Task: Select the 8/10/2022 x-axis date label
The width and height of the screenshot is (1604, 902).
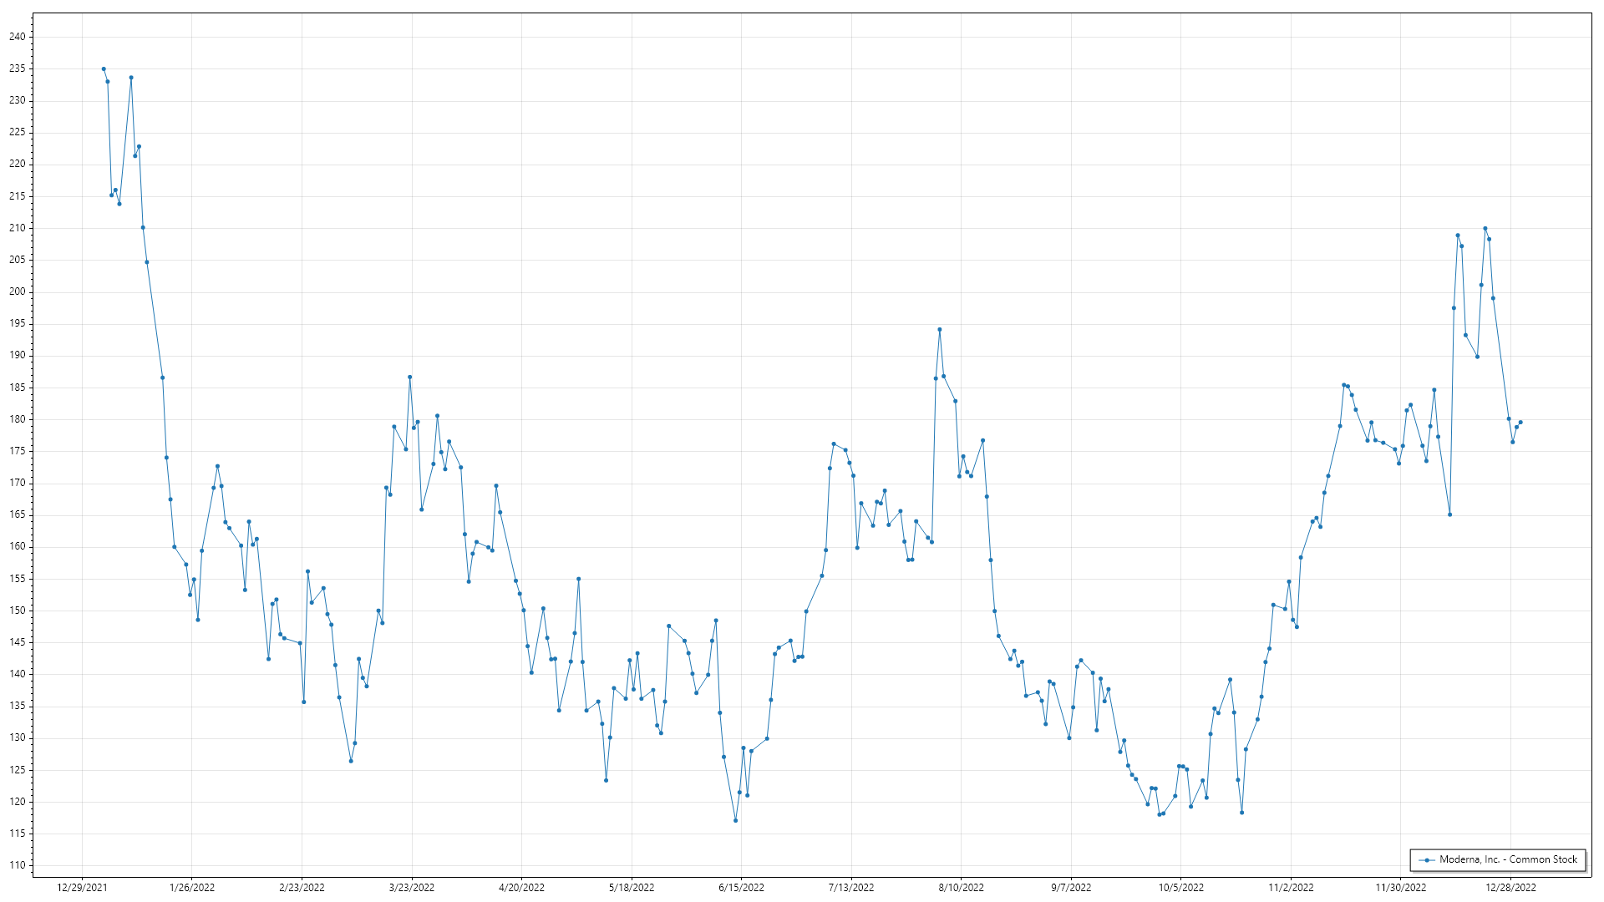Action: tap(961, 888)
